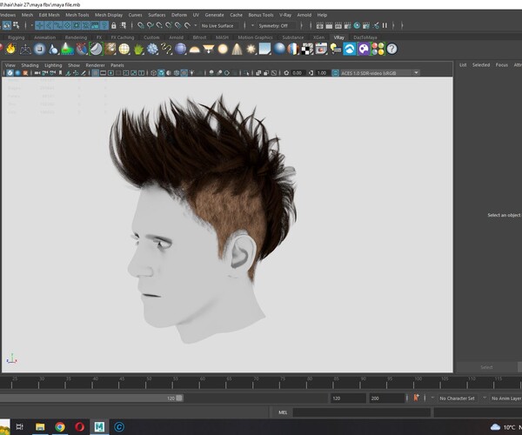
Task: Click the select camera viewport icon
Action: tap(37, 72)
